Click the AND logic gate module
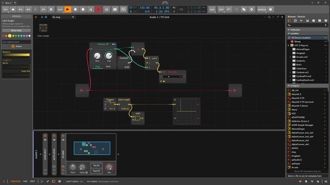 138,118
